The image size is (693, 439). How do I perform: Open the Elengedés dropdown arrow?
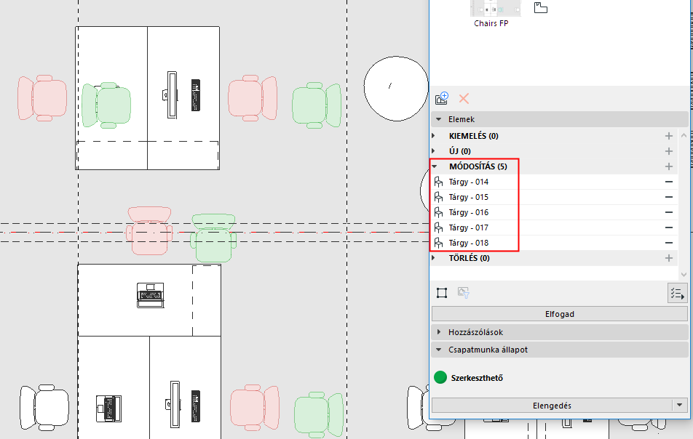coord(680,405)
